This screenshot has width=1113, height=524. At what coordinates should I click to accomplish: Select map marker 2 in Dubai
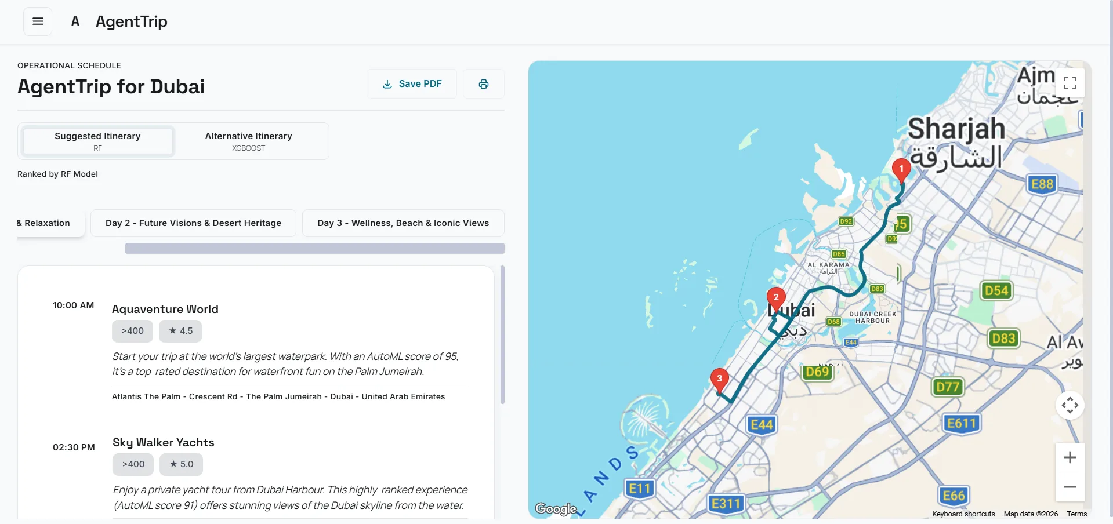coord(776,298)
